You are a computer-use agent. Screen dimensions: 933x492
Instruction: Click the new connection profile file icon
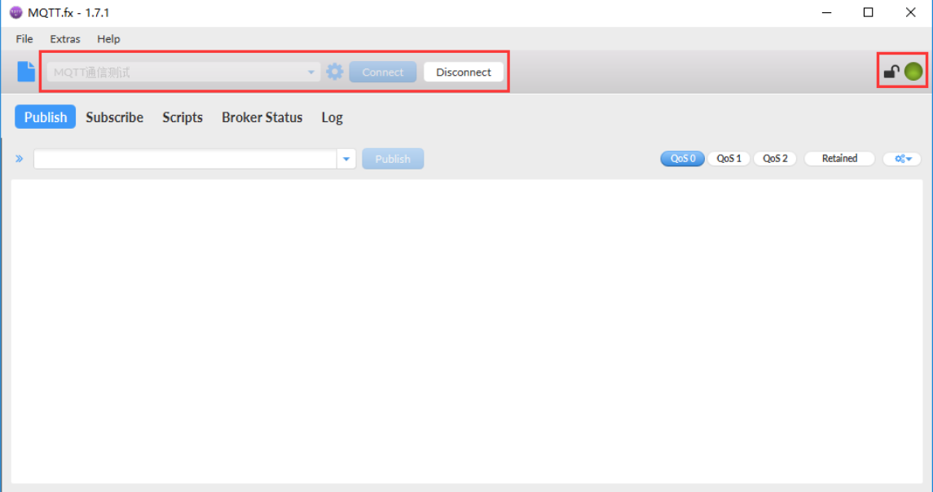26,72
